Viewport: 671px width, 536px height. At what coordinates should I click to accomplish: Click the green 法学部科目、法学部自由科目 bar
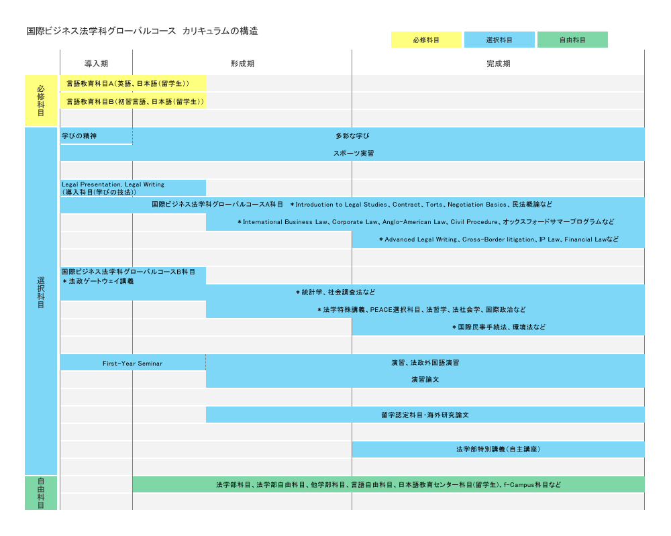[x=389, y=484]
